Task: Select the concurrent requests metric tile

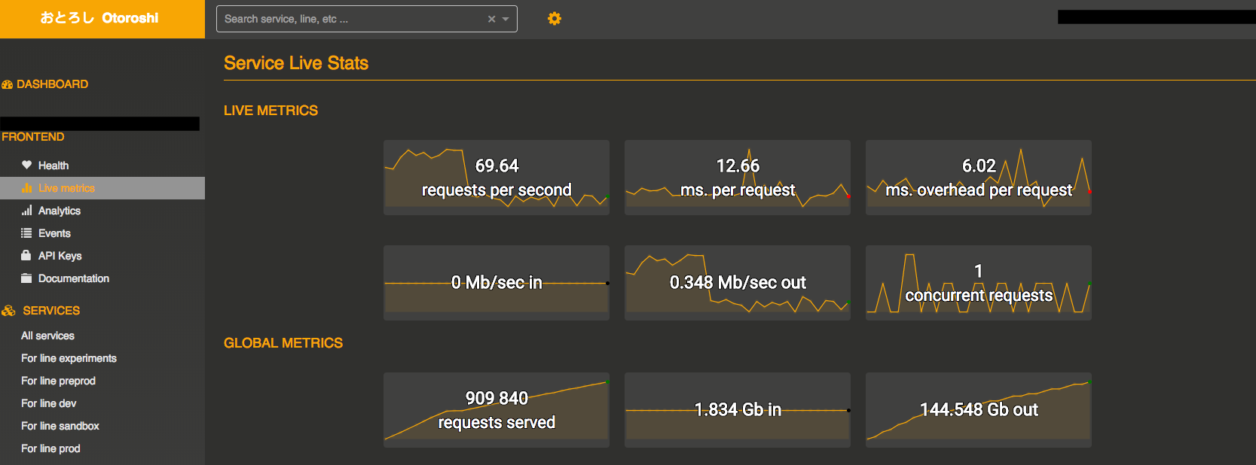Action: pos(978,283)
